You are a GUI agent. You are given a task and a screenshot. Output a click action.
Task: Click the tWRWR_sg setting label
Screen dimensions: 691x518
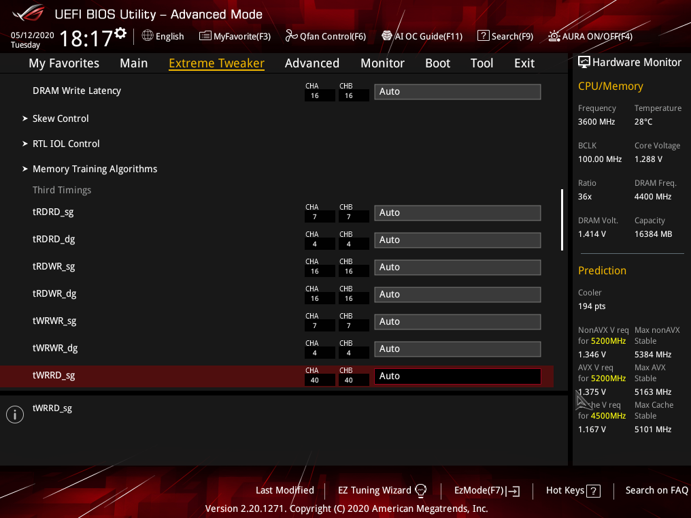click(x=54, y=321)
